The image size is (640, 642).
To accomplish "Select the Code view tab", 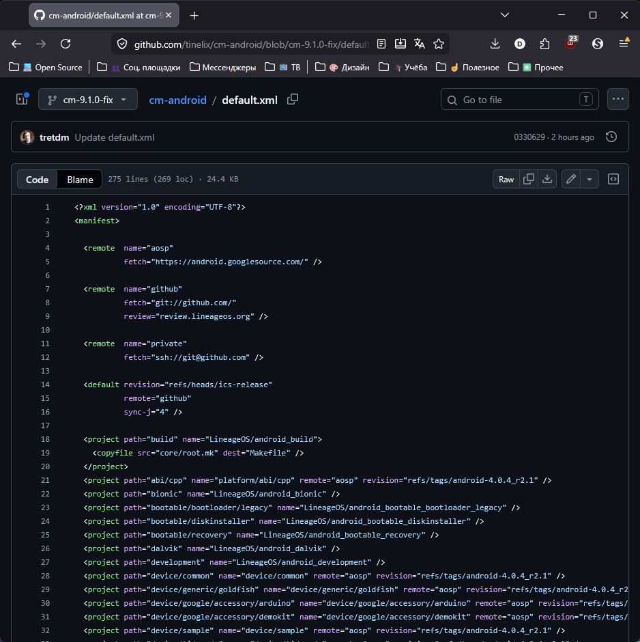I will coord(37,180).
